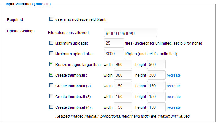Click recreate link for thumbnail (4)
Image resolution: width=220 pixels, height=126 pixels.
174,107
